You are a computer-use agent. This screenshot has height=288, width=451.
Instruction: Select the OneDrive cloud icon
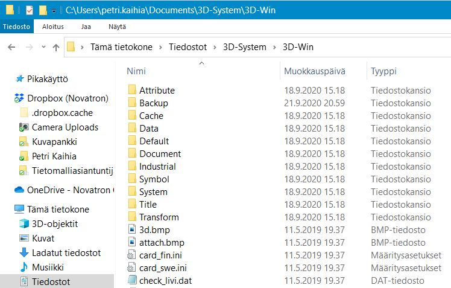pyautogui.click(x=19, y=190)
